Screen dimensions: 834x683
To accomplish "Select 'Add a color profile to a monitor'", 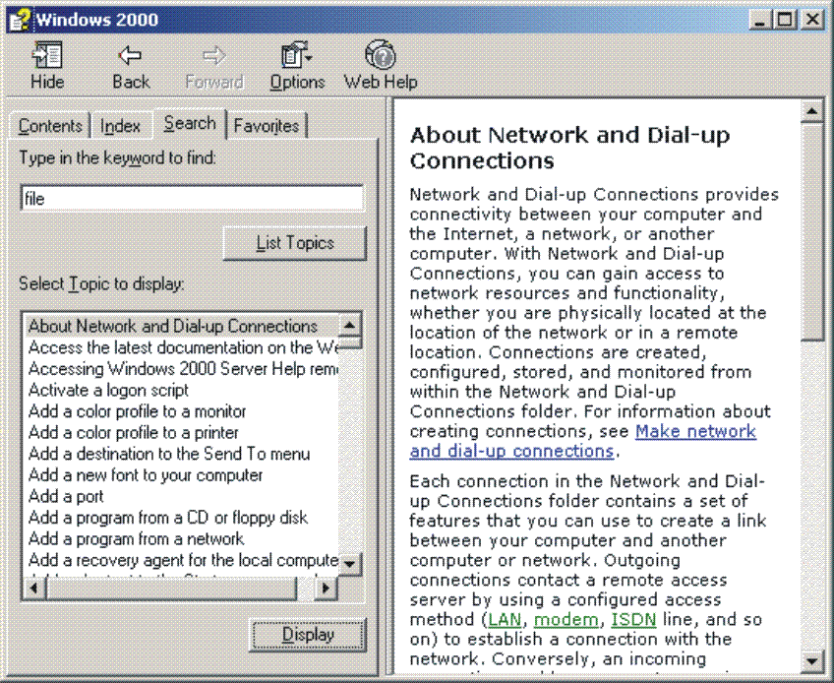I will 181,411.
